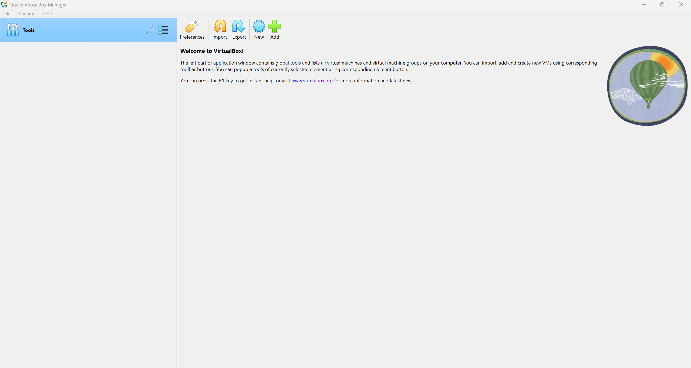Image resolution: width=691 pixels, height=368 pixels.
Task: Toggle the pin icon in Tools row
Action: (x=150, y=30)
